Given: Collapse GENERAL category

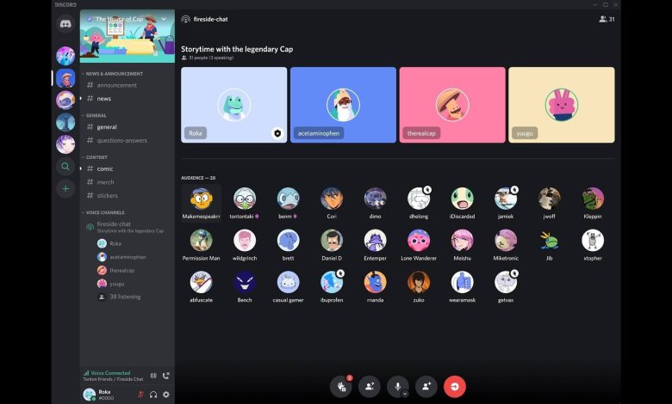Looking at the screenshot, I should [94, 115].
